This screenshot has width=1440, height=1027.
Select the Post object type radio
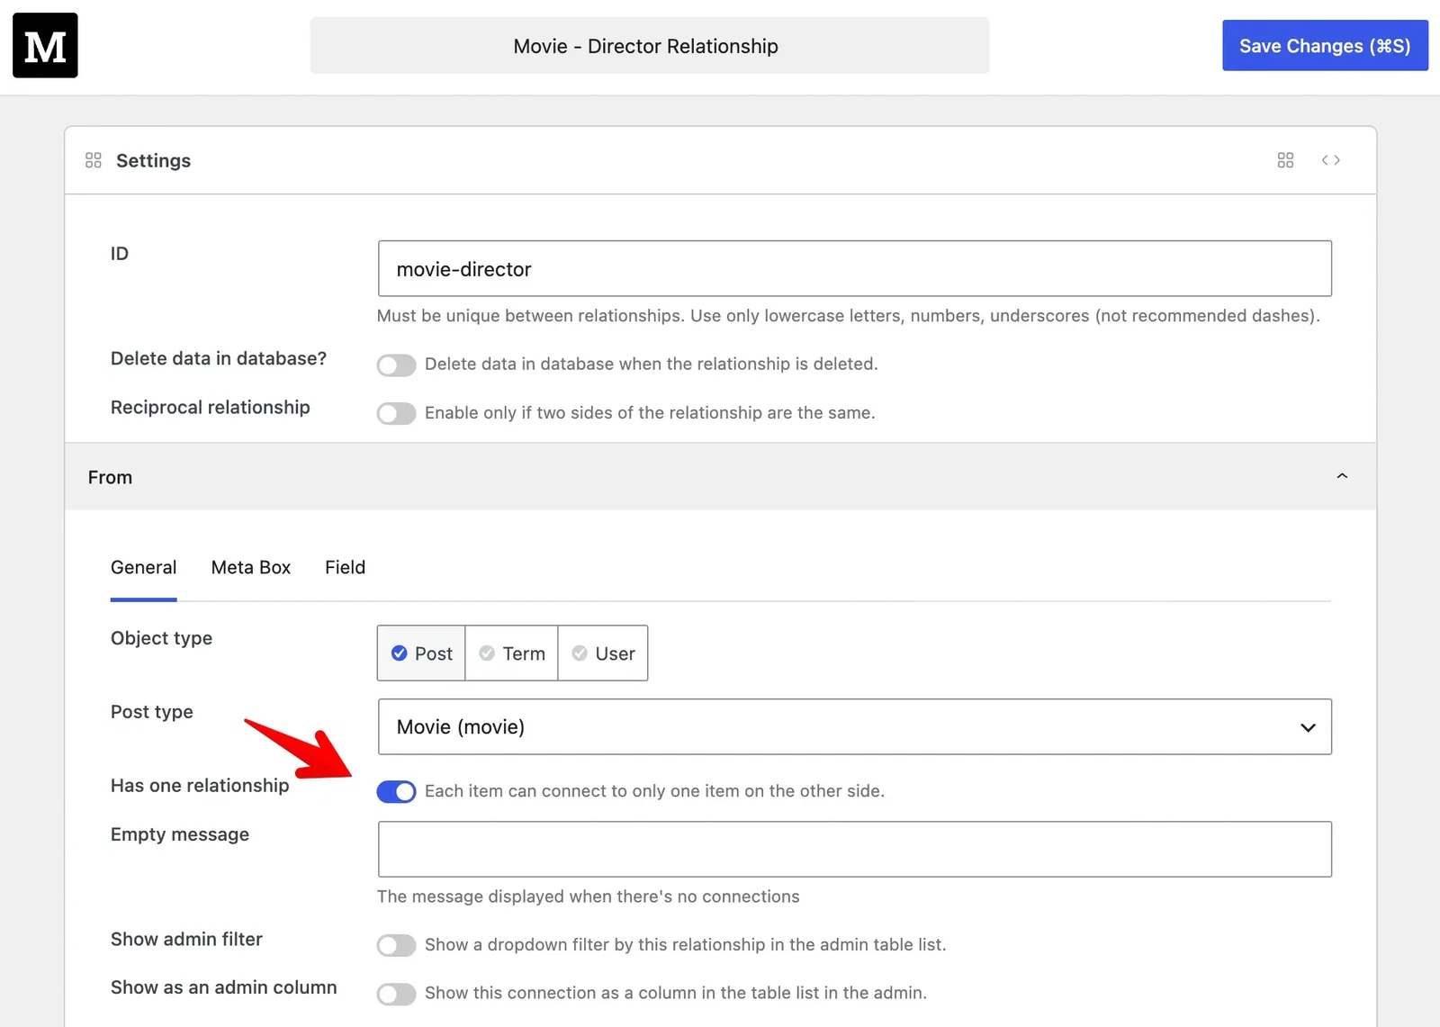tap(421, 653)
